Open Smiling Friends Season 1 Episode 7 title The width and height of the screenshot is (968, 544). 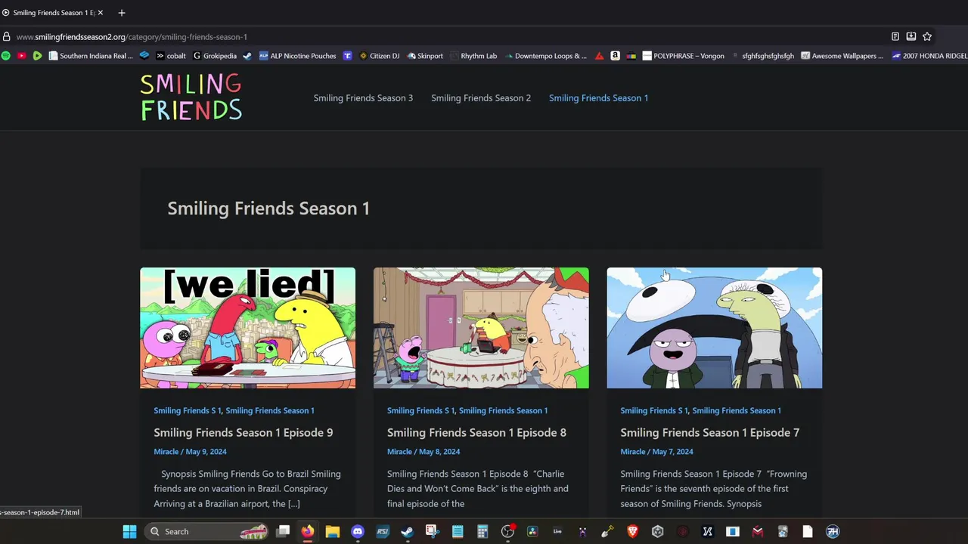coord(710,432)
